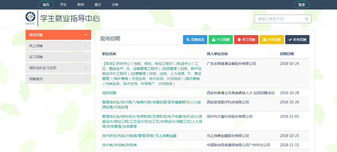Open 管理培训生/结构设计 job posting link

coord(152,122)
